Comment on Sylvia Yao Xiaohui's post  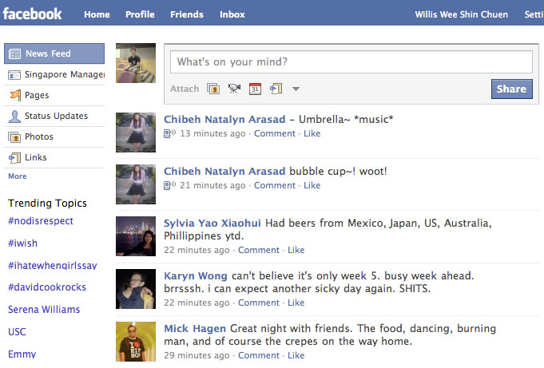click(259, 250)
